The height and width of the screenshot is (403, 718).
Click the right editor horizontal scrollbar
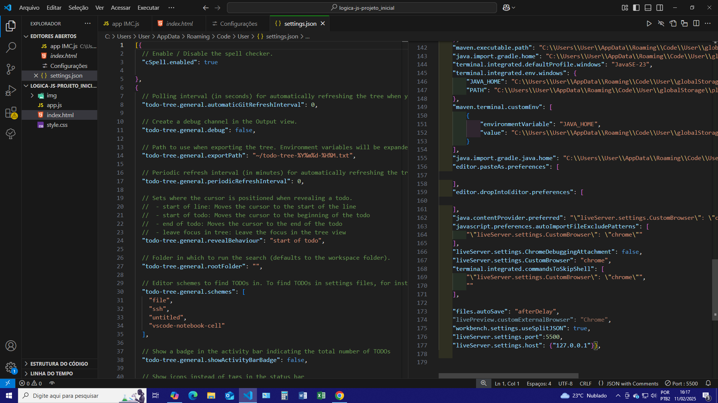tap(508, 375)
